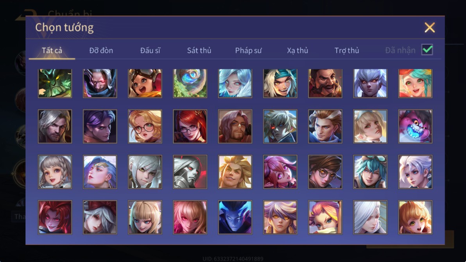Switch to the Đỡ đòn tab
Viewport: 466px width, 262px height.
click(x=101, y=50)
